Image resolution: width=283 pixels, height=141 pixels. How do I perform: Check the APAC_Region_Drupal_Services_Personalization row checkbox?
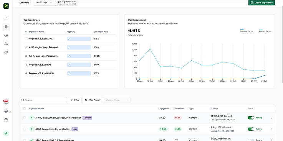pos(25,118)
